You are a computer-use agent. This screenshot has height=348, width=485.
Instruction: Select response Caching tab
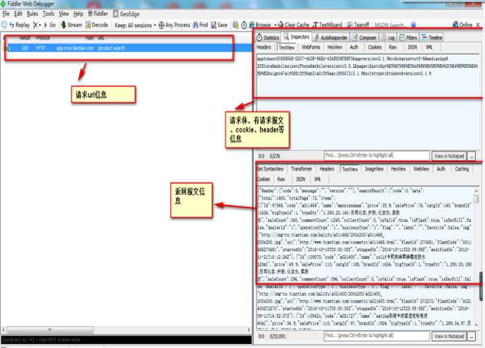(x=462, y=169)
